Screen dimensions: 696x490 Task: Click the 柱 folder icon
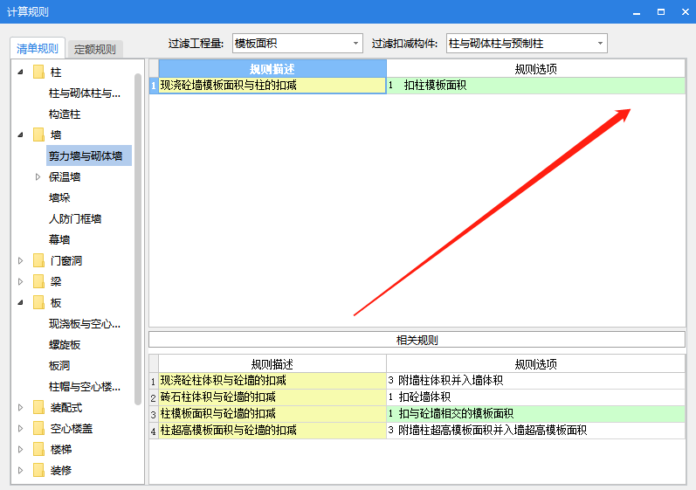coord(39,72)
